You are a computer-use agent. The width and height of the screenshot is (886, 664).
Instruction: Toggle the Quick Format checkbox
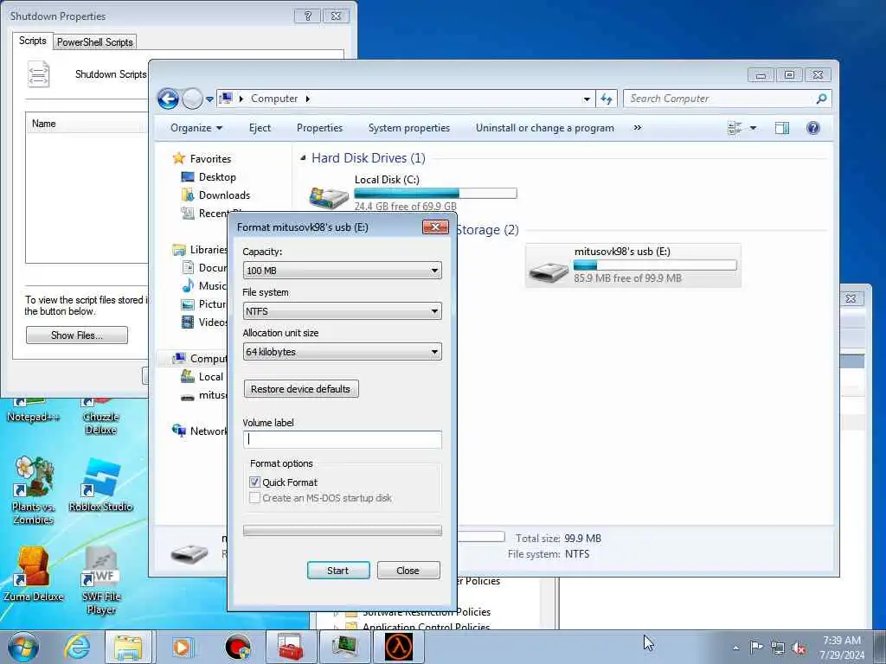tap(254, 482)
